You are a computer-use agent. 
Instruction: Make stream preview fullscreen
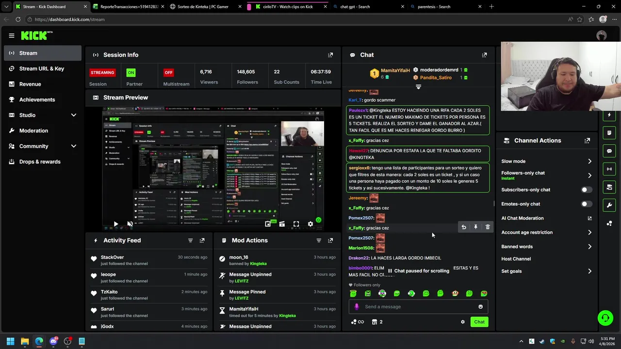pos(296,224)
